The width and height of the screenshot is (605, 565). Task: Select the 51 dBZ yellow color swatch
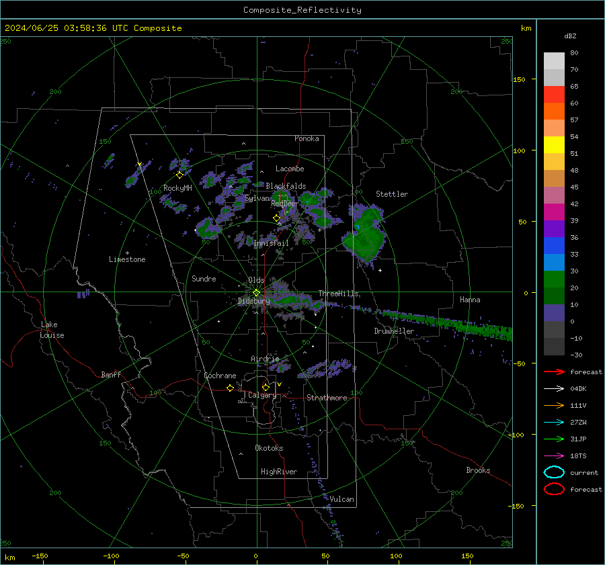554,144
